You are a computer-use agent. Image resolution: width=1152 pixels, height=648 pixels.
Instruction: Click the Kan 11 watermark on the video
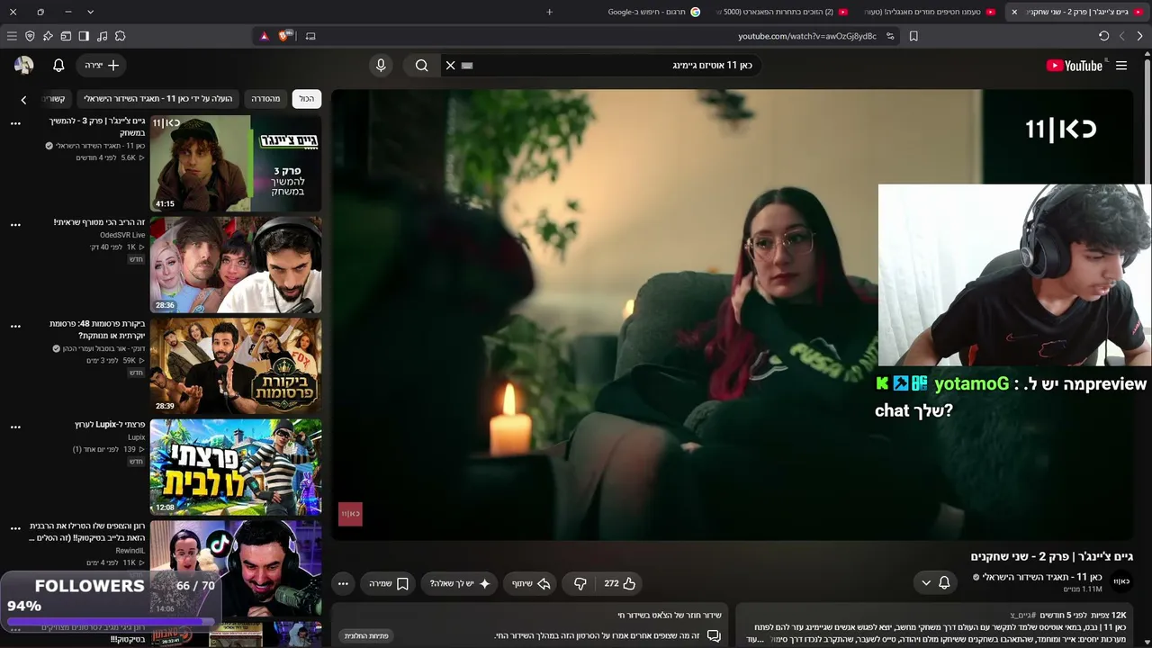point(350,514)
